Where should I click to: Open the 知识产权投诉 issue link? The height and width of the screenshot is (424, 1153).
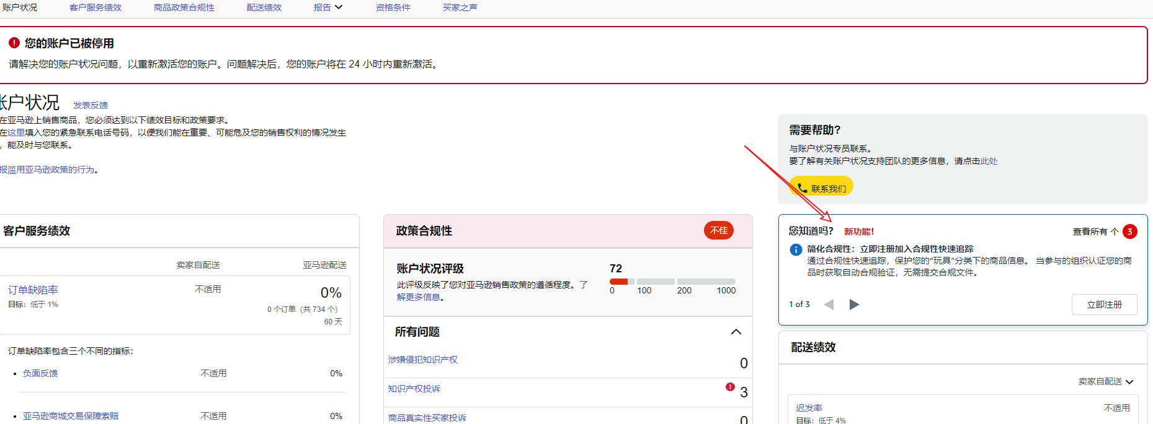pos(414,389)
